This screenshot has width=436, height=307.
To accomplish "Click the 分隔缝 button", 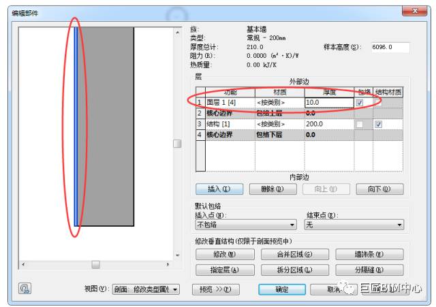I will 369,270.
